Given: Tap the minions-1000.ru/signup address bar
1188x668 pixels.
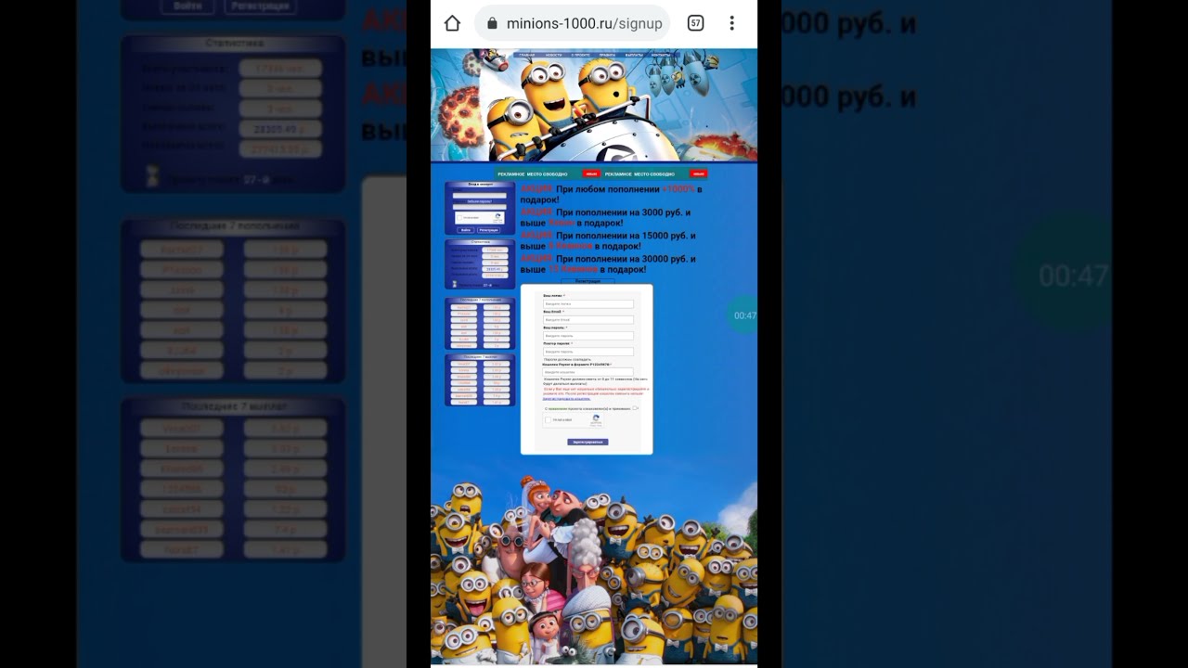Looking at the screenshot, I should tap(572, 23).
